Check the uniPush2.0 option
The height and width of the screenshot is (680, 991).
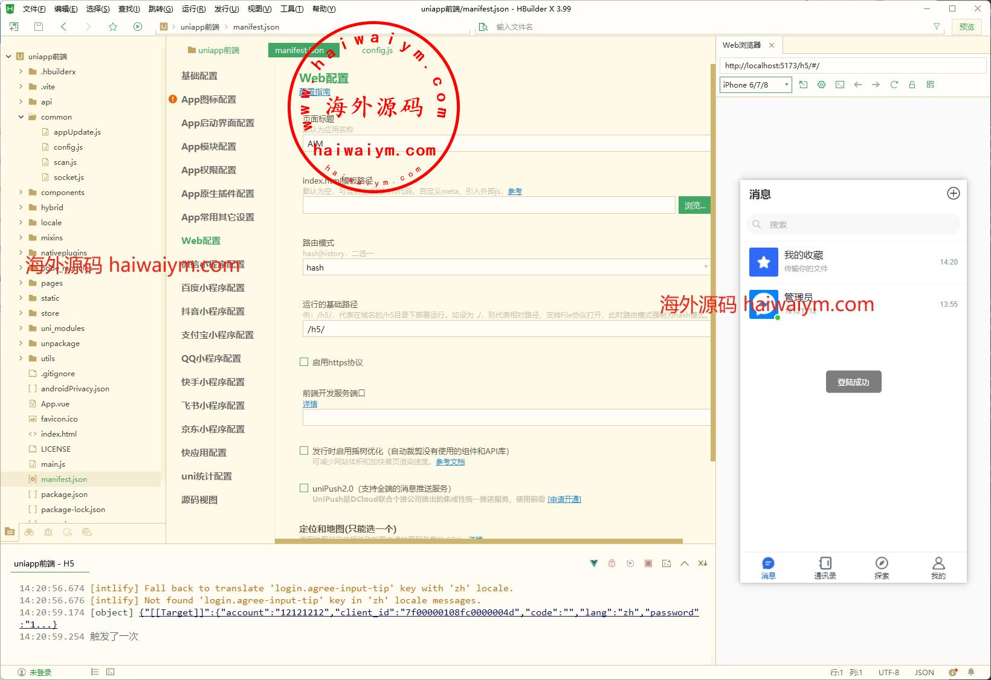[304, 488]
